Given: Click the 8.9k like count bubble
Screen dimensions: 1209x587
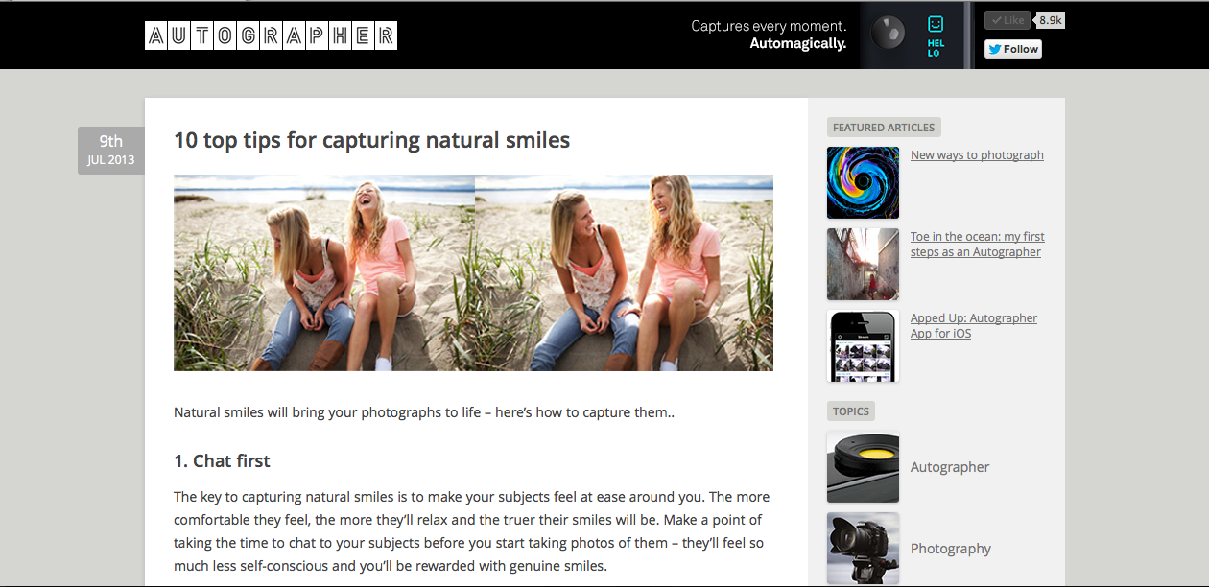Looking at the screenshot, I should 1051,20.
